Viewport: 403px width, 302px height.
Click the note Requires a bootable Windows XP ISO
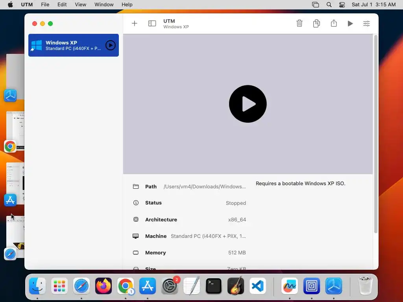pos(300,183)
